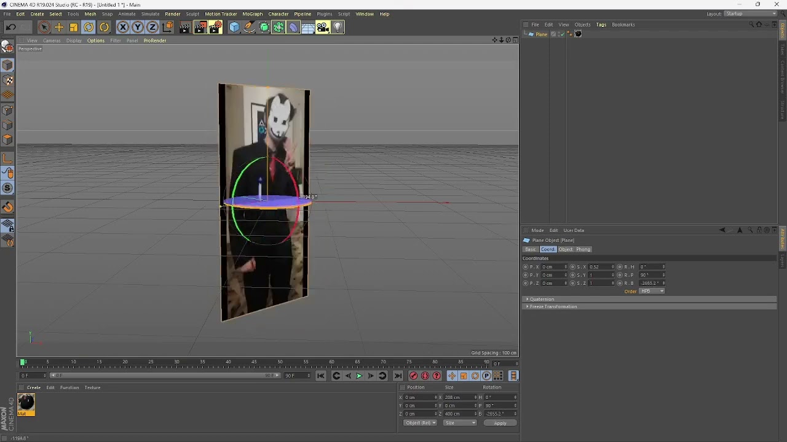The width and height of the screenshot is (787, 442).
Task: Toggle the Y axis lock
Action: tap(138, 27)
